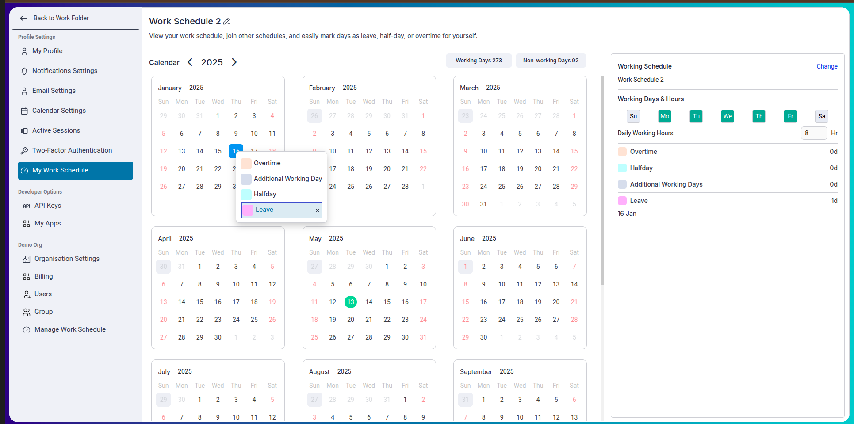Screen dimensions: 854x424
Task: Click the Organisation Settings building icon
Action: 27,259
